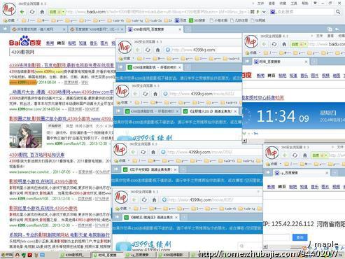
Task: Open 影视明星小游戏 result link
Action: 43,181
